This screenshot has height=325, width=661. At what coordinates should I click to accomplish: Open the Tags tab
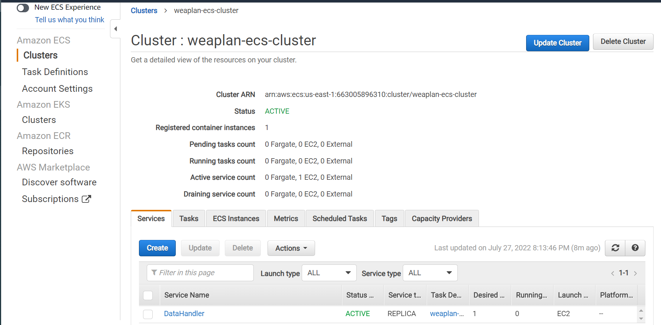[389, 218]
